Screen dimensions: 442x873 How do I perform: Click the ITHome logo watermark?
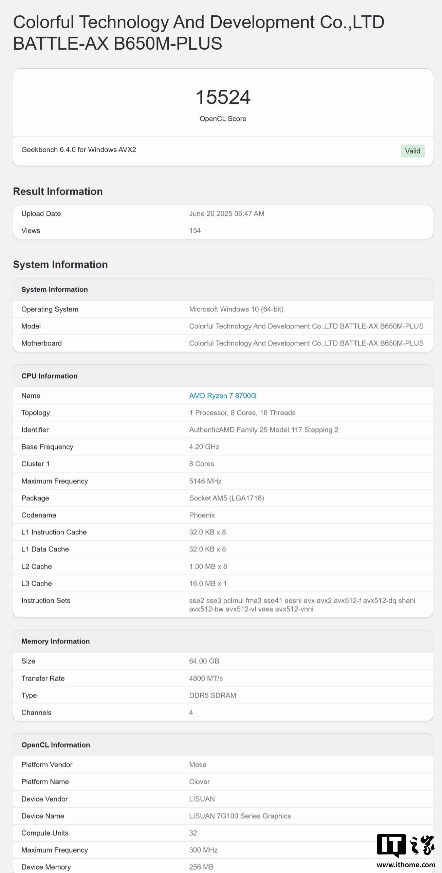coord(406,845)
